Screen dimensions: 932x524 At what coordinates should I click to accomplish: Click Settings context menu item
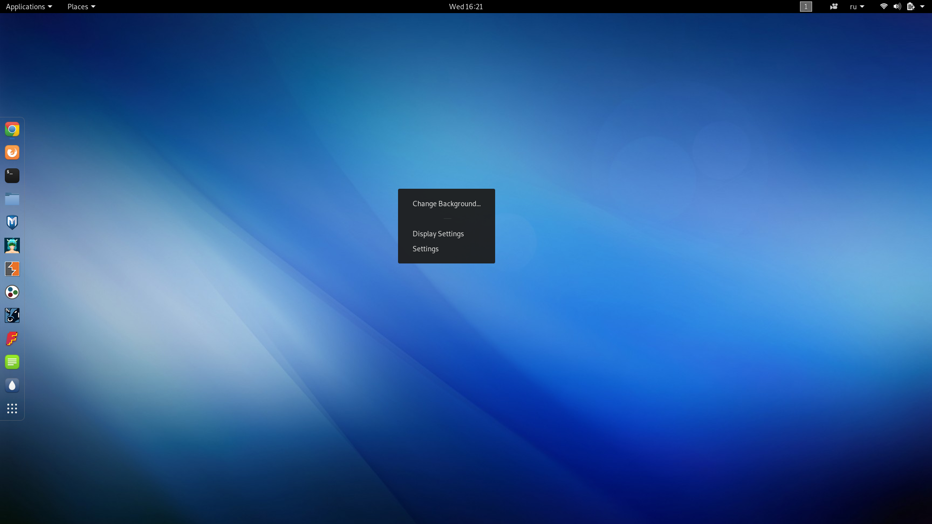tap(425, 248)
